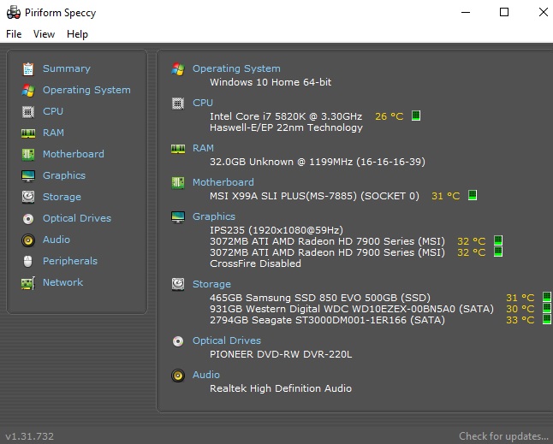
Task: Click the CrossFire Disabled text
Action: pos(255,263)
